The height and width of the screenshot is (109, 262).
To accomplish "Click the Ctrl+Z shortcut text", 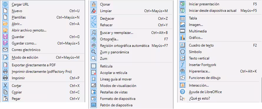I will click(x=163, y=18).
